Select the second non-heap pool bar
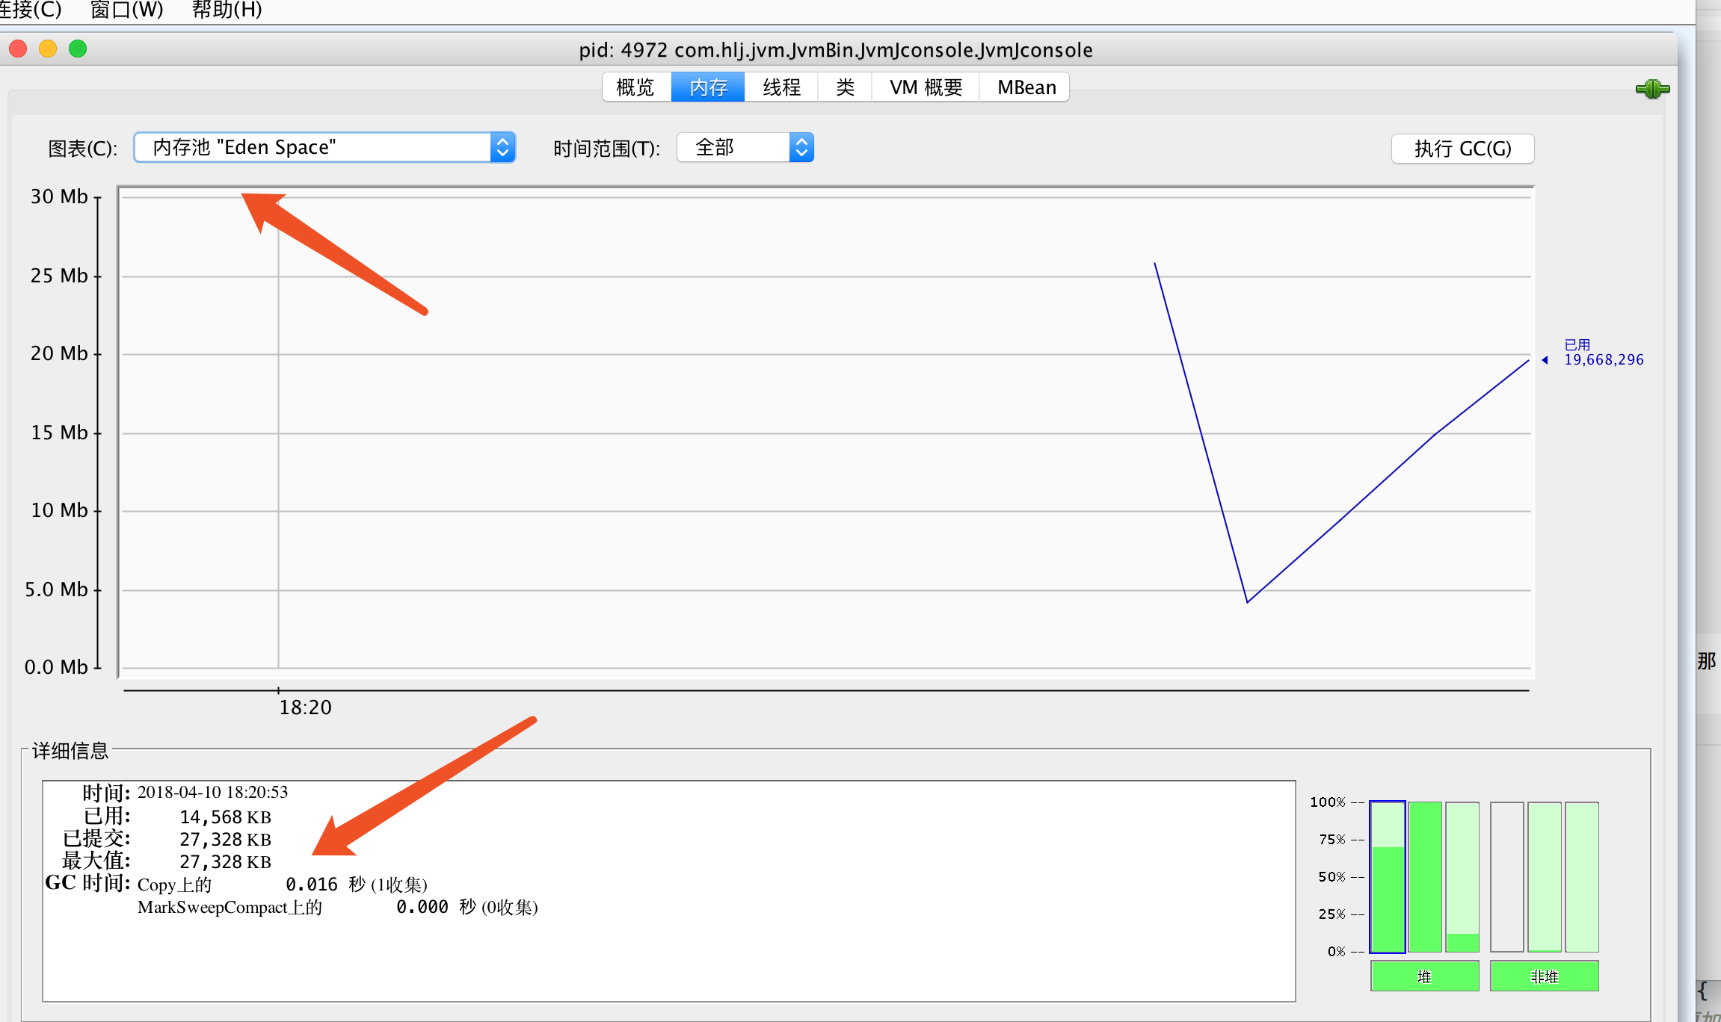Screen dimensions: 1721x1022 coord(1544,877)
